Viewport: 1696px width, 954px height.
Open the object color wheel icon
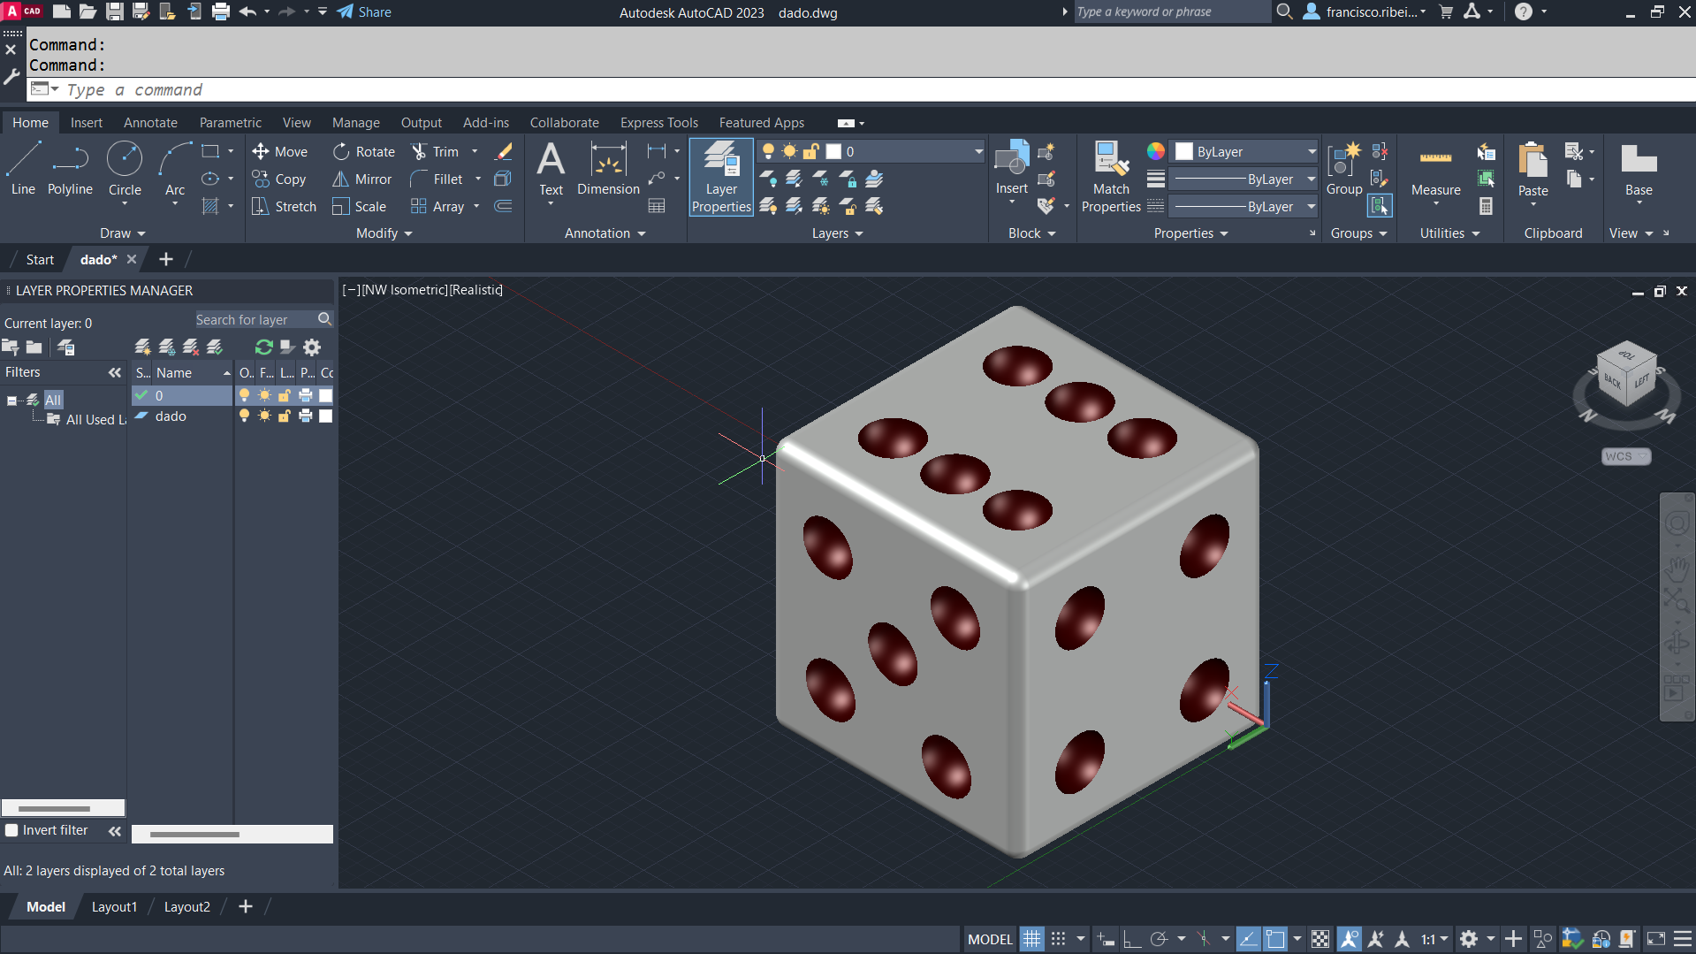[x=1155, y=151]
